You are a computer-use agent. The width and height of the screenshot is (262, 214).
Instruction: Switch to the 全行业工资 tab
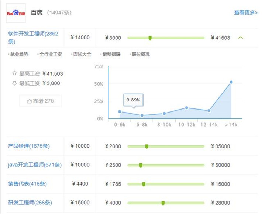51,54
